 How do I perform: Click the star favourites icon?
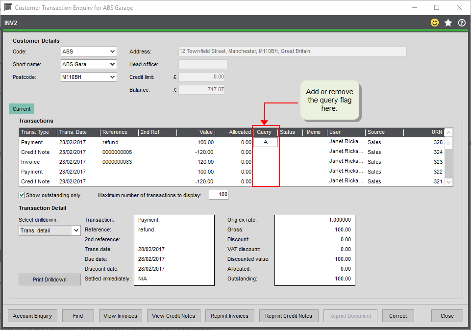coord(448,23)
